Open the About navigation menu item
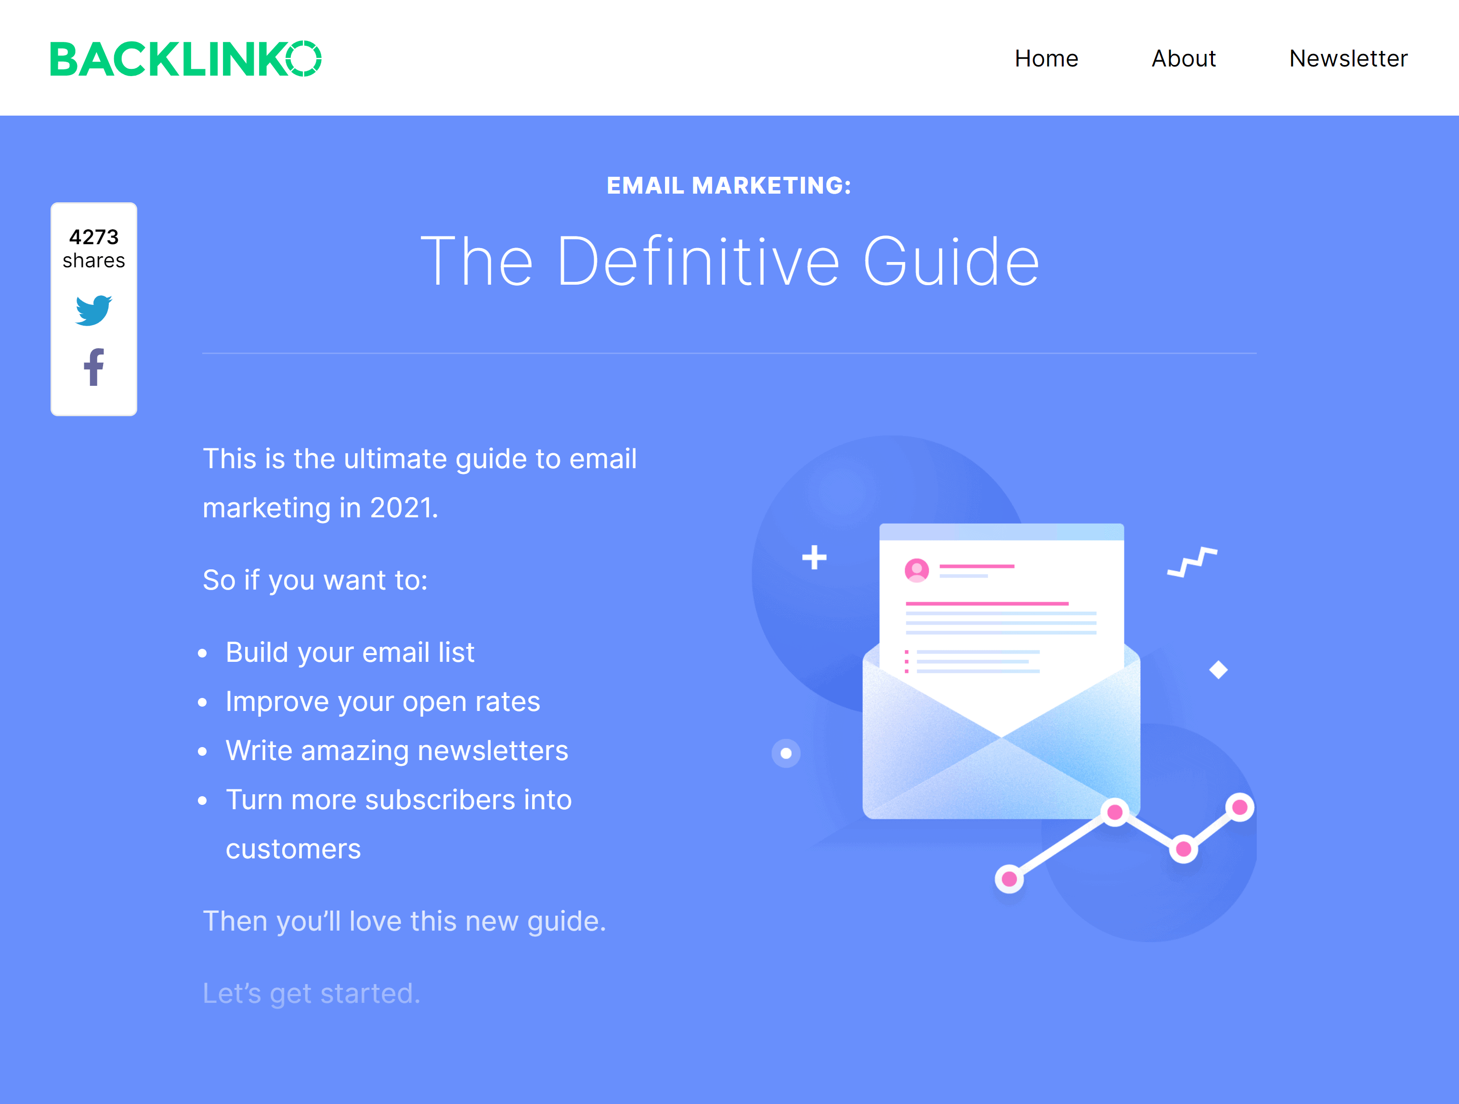This screenshot has height=1104, width=1459. coord(1185,58)
